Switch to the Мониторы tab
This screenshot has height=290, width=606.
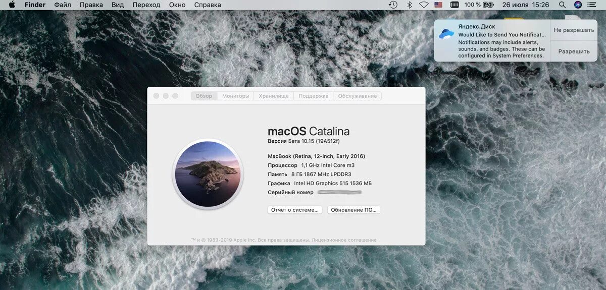[236, 96]
